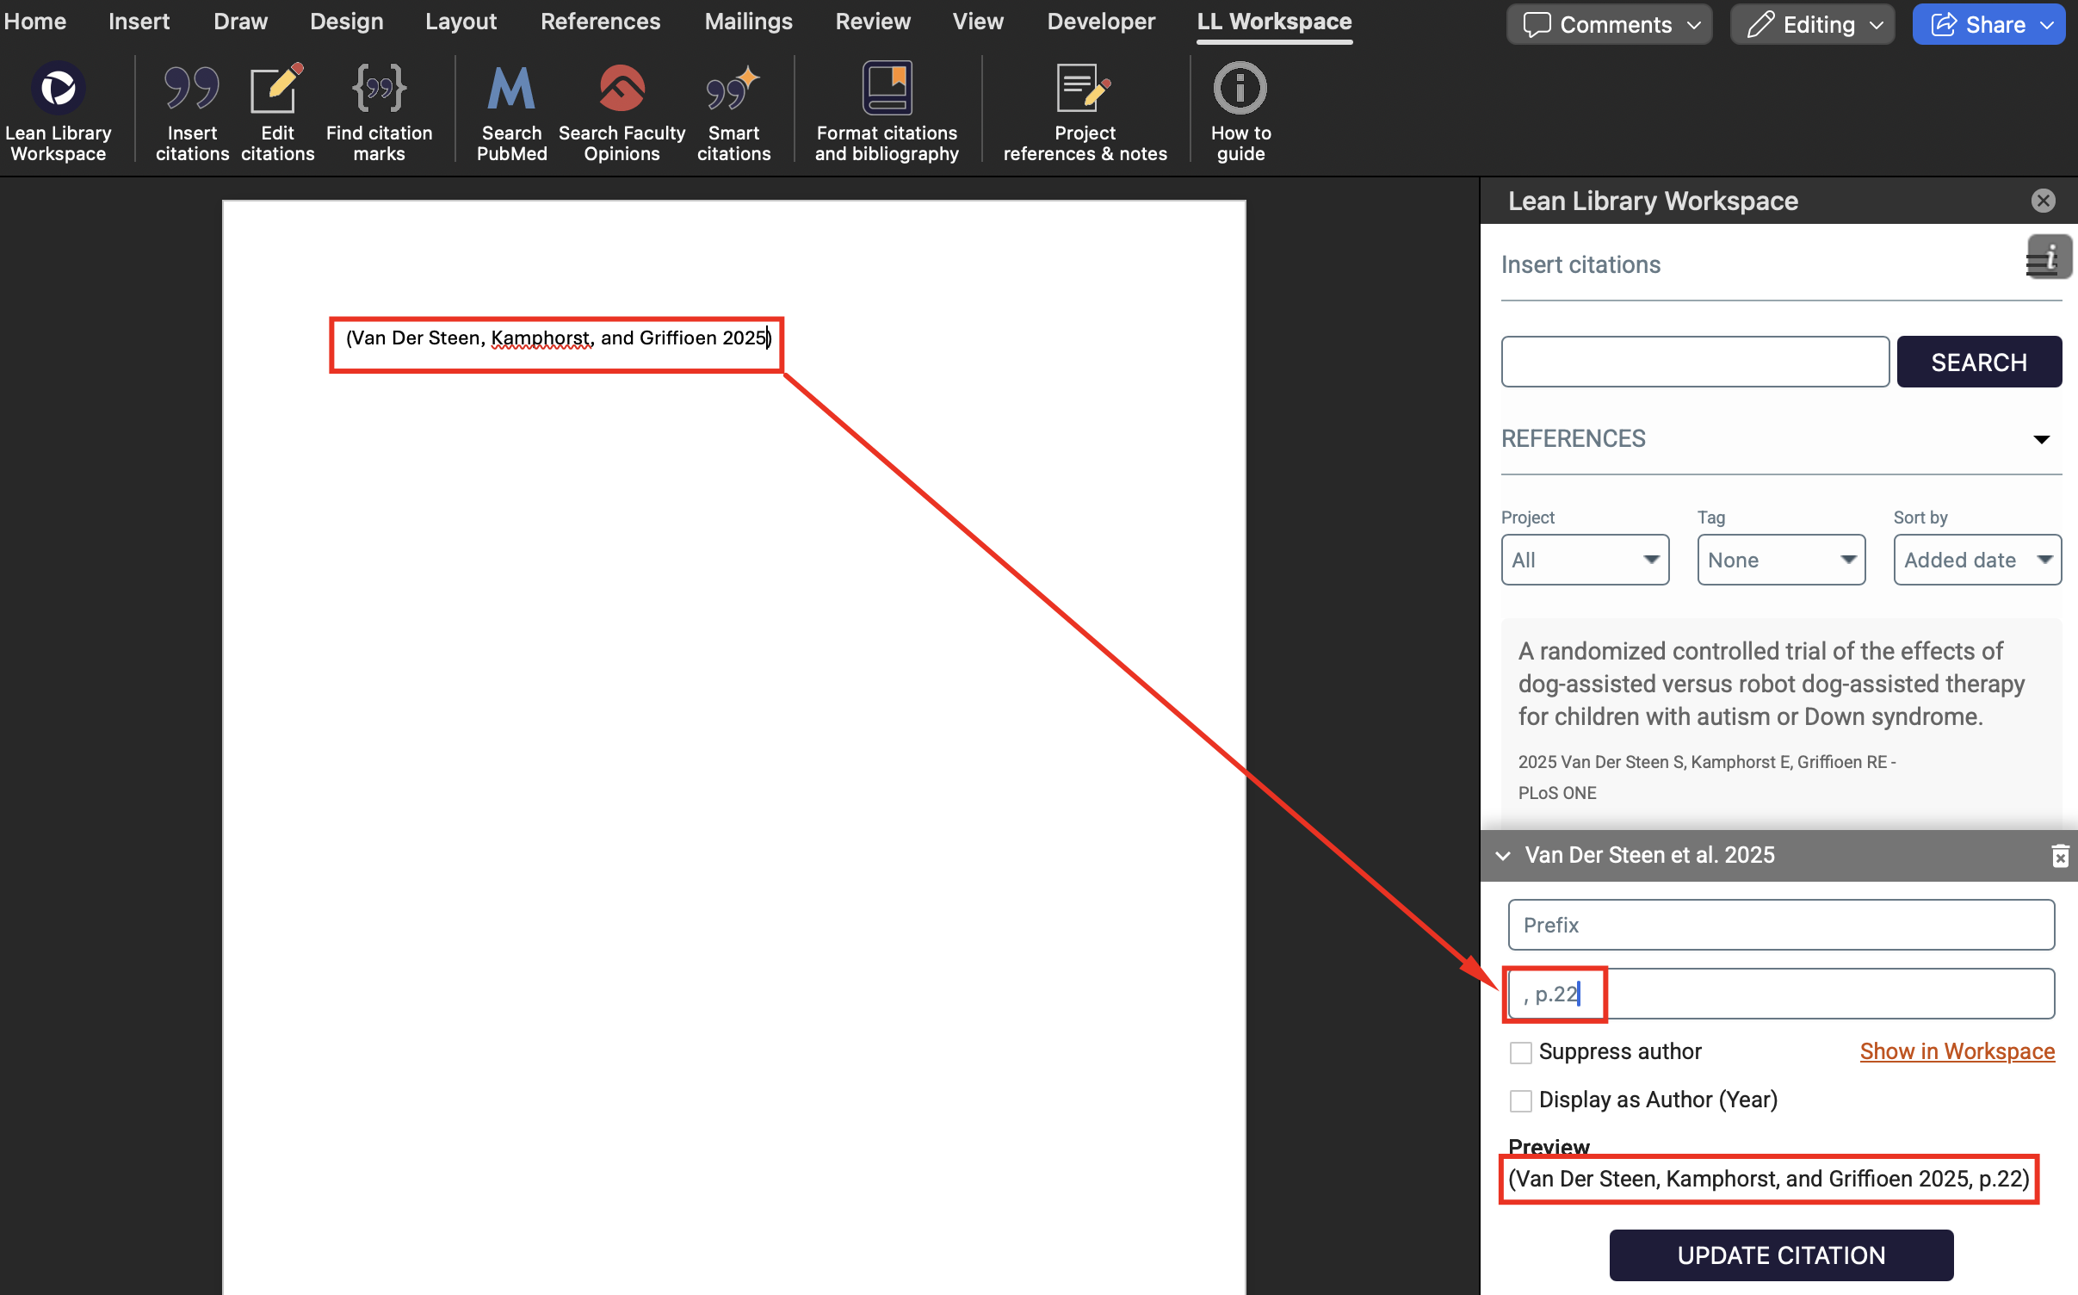Click the PLoS ONE journal label

point(1557,793)
